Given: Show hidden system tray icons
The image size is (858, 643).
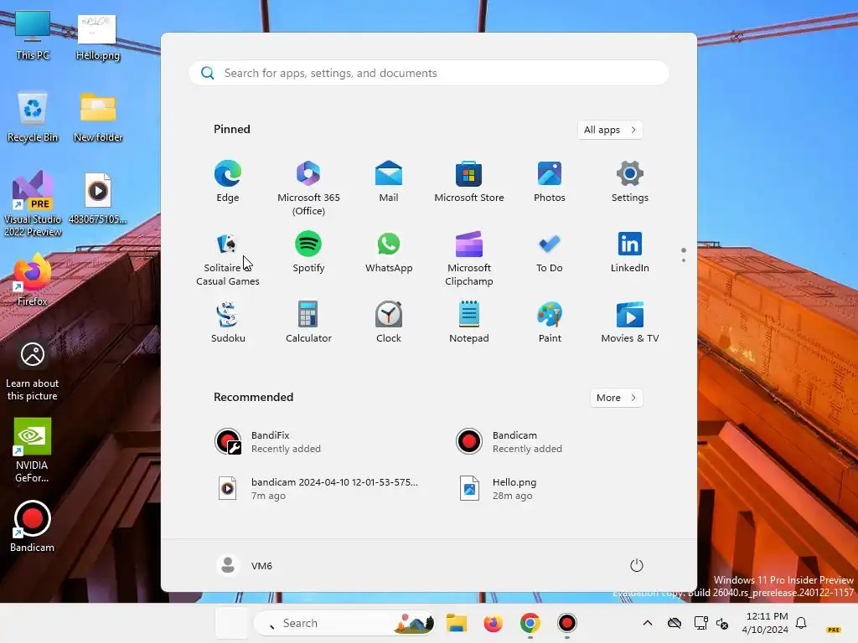Looking at the screenshot, I should [648, 623].
